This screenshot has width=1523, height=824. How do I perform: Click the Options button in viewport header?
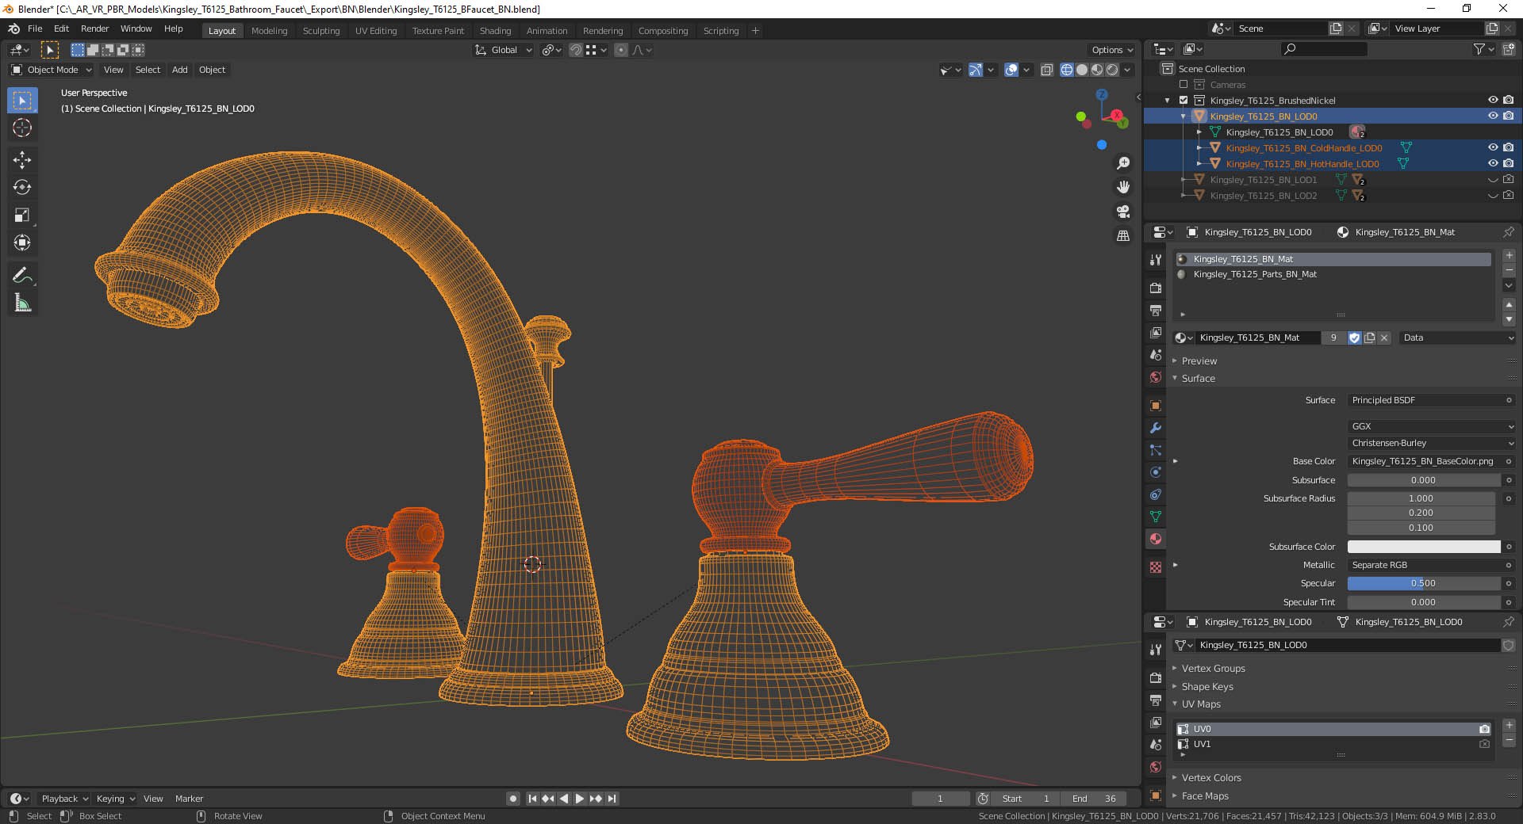tap(1112, 50)
